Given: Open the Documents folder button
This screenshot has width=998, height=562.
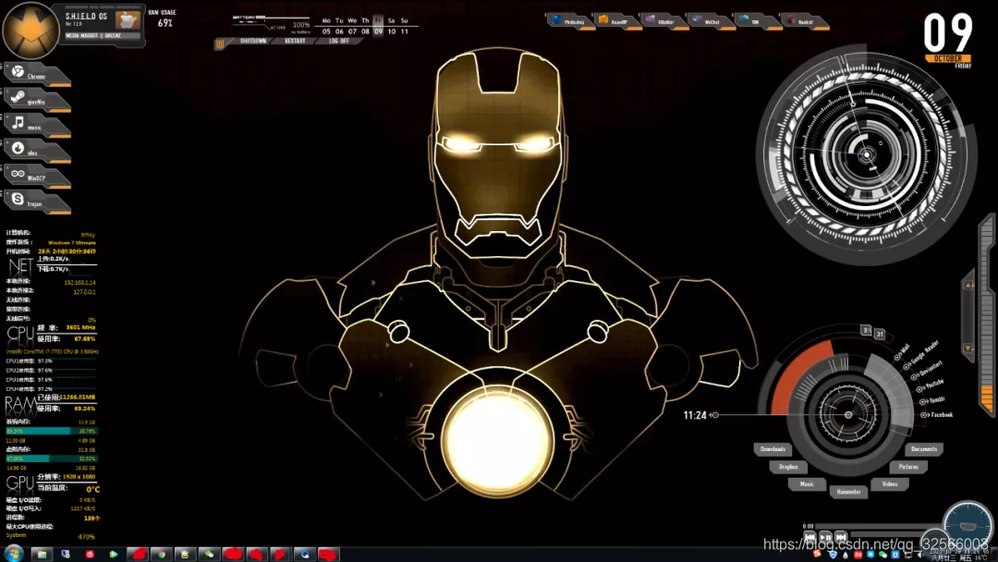Looking at the screenshot, I should (x=923, y=448).
